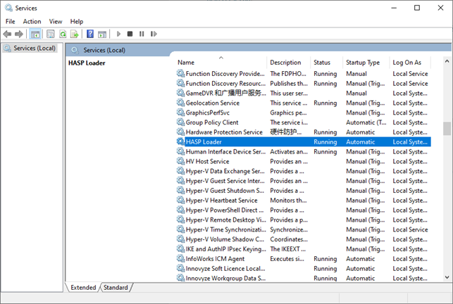Click gear icon of GraphicsPerfSvc row
This screenshot has height=304, width=453.
180,113
